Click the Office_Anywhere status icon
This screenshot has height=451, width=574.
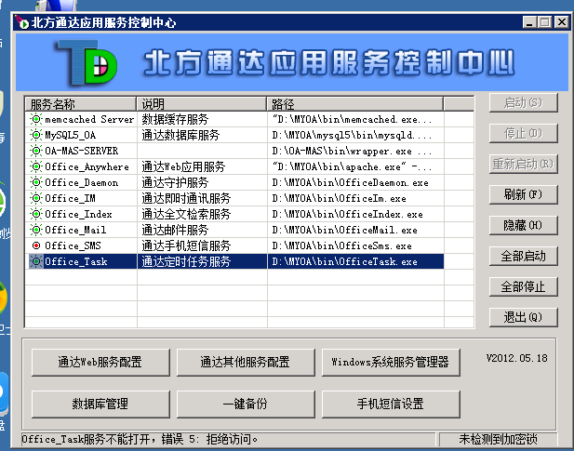point(36,166)
